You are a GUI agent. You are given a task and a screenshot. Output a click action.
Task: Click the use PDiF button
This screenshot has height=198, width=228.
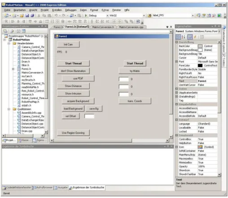78,78
